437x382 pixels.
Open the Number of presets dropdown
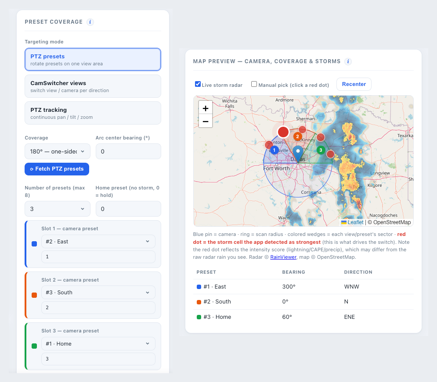coord(58,209)
